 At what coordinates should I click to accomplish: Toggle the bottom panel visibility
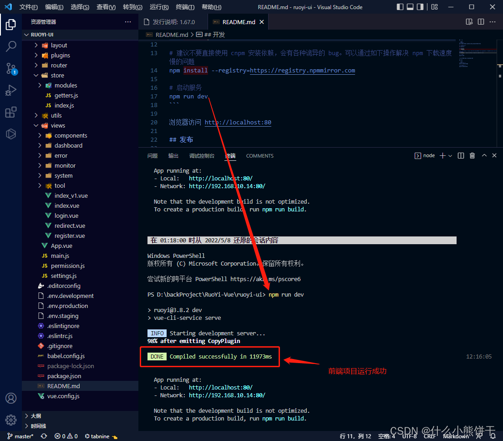tap(410, 7)
